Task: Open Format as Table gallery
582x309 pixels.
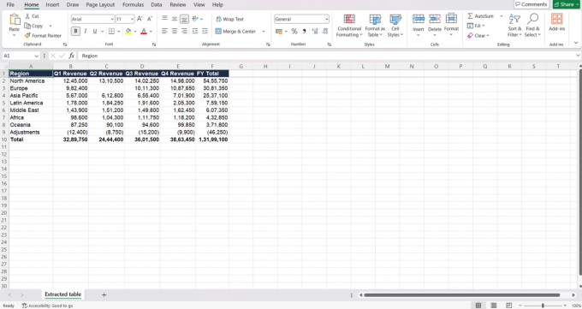Action: [x=375, y=26]
